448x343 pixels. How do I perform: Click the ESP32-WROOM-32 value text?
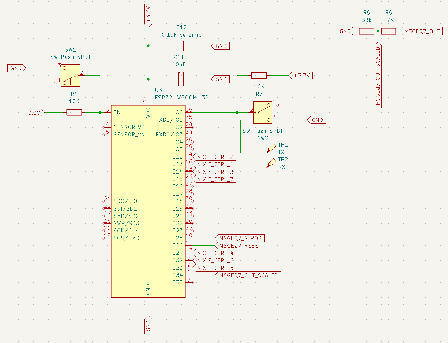182,98
